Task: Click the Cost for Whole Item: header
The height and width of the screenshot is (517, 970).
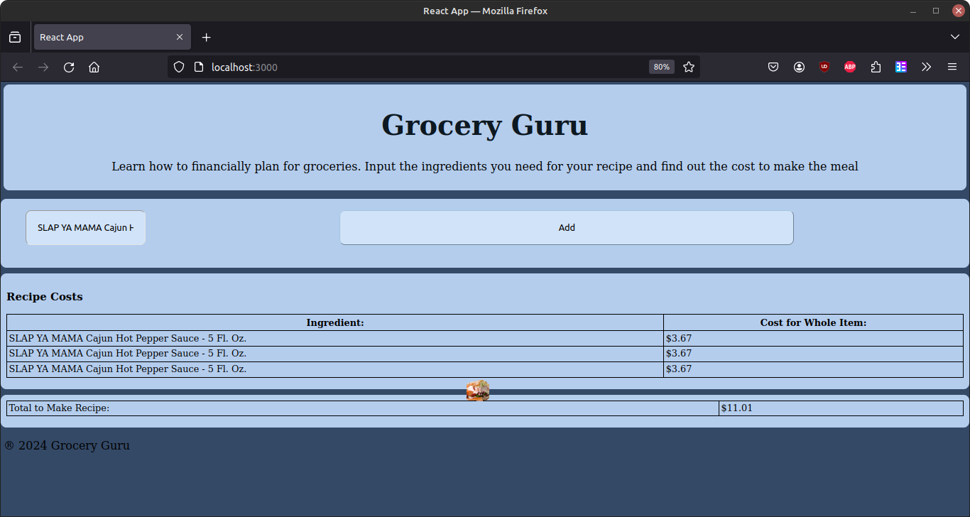Action: (x=813, y=322)
